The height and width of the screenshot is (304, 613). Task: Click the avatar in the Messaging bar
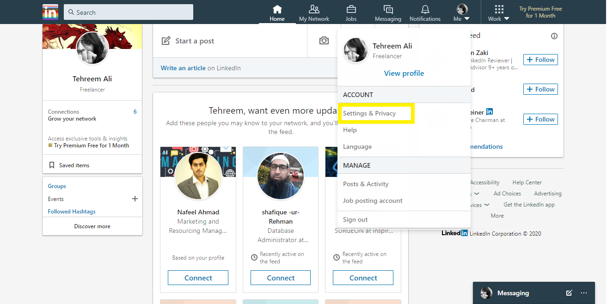486,293
